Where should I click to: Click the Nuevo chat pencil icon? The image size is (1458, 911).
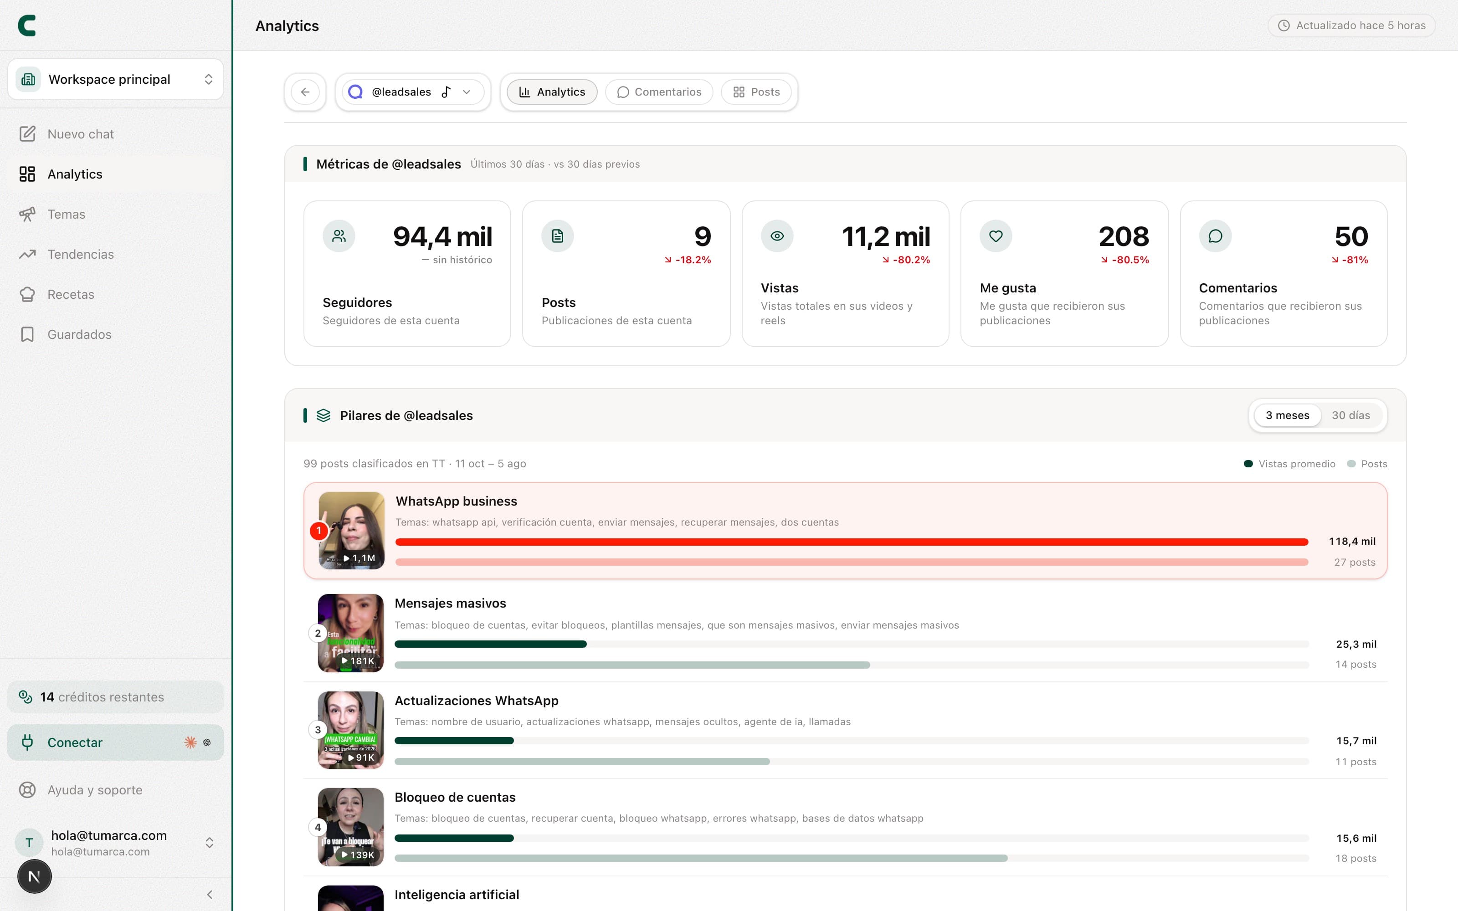coord(27,134)
